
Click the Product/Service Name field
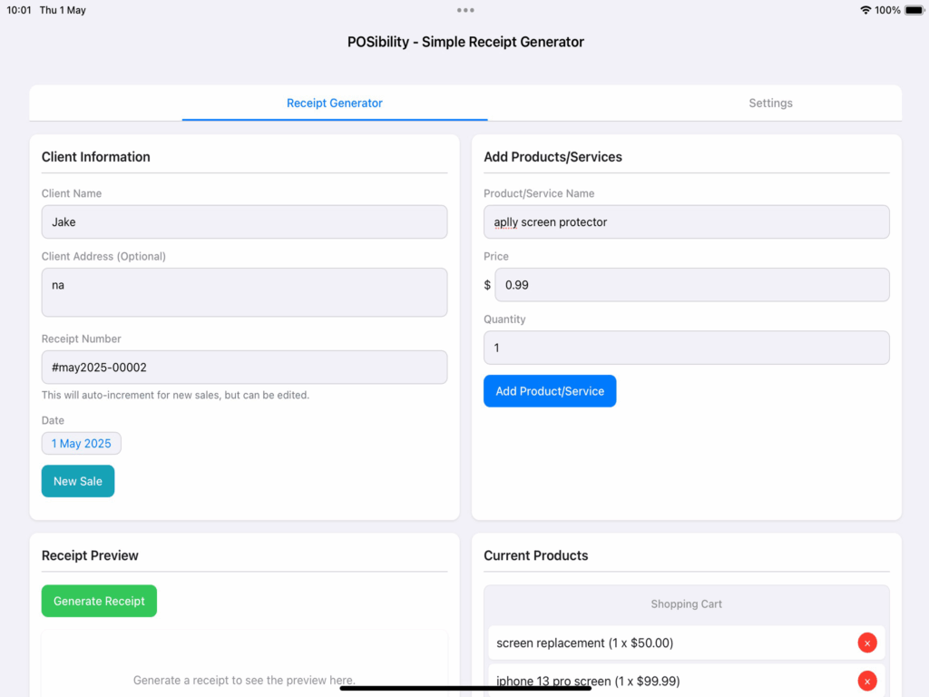pyautogui.click(x=686, y=221)
